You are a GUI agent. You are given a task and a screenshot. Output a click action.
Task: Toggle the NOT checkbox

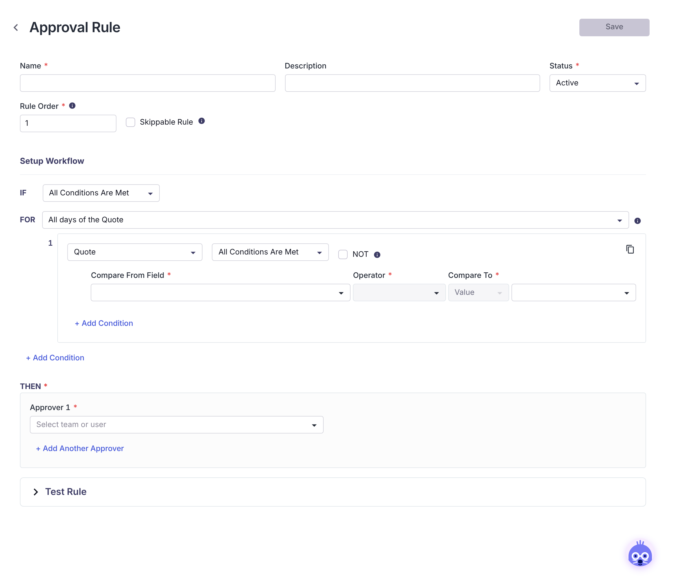tap(343, 255)
